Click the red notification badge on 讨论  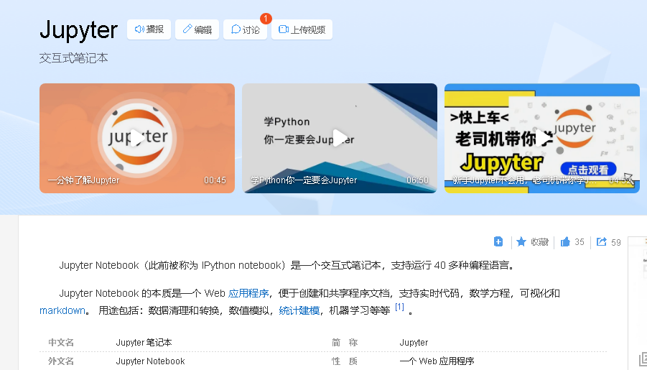point(266,19)
